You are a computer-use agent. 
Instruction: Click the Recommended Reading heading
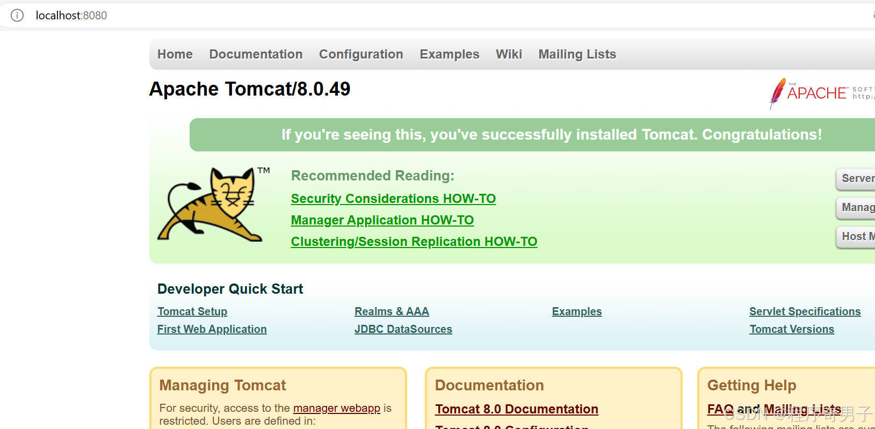[373, 176]
